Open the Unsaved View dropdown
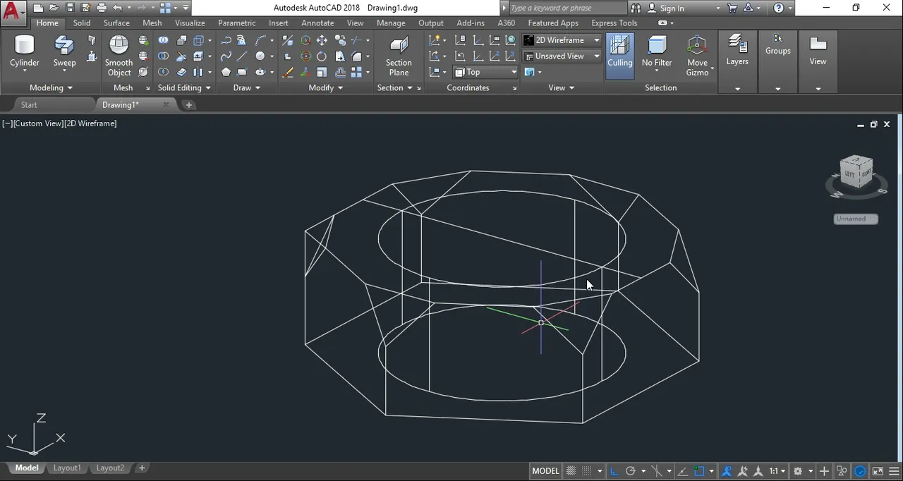Image resolution: width=903 pixels, height=481 pixels. pyautogui.click(x=562, y=56)
